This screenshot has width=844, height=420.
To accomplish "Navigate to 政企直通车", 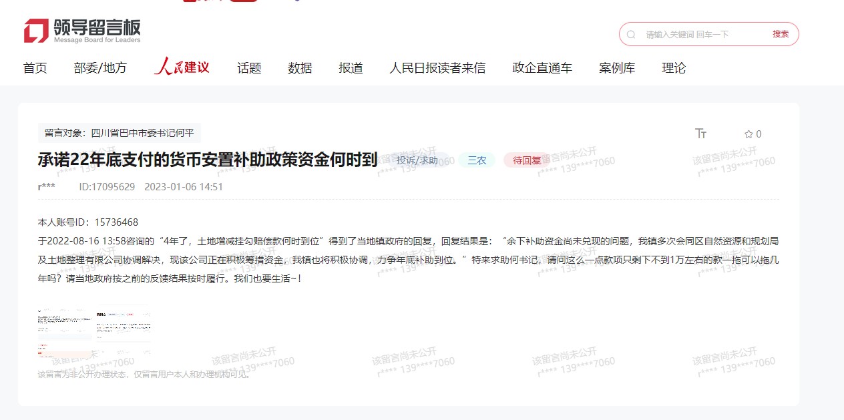I will pos(542,68).
